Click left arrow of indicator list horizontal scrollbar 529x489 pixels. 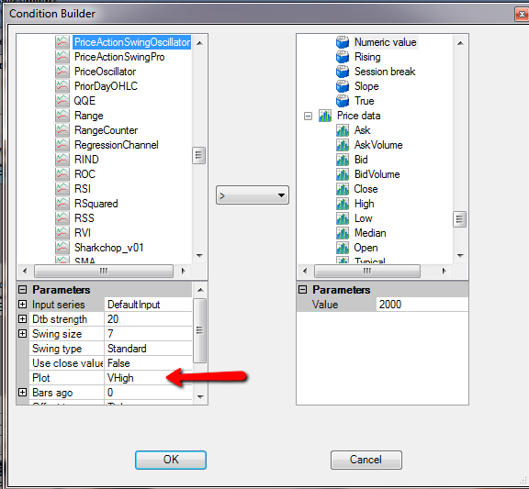coord(25,271)
